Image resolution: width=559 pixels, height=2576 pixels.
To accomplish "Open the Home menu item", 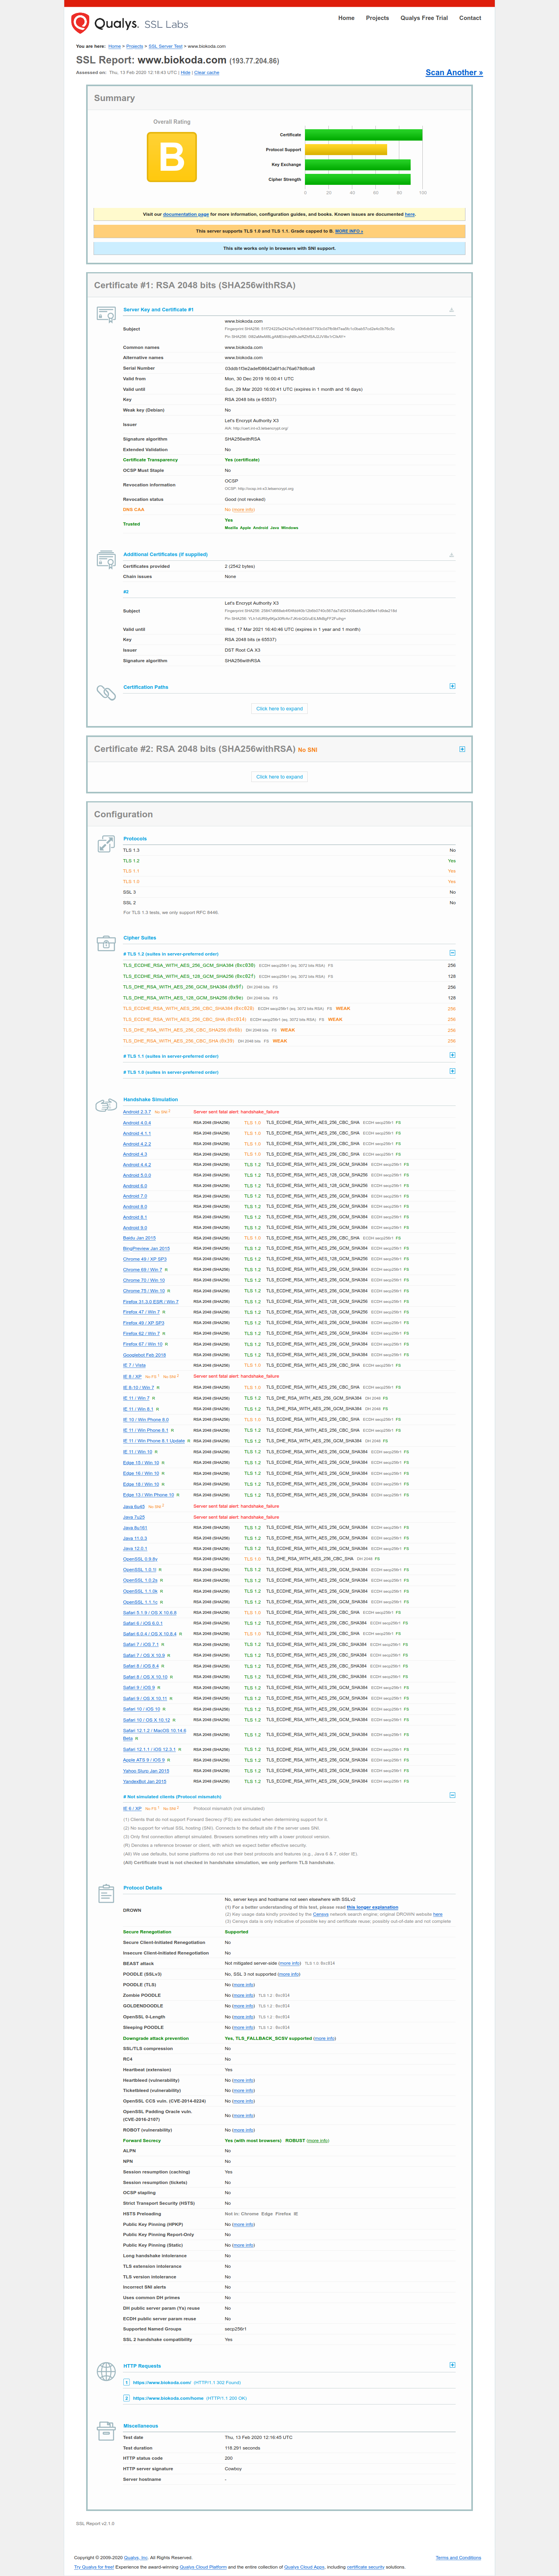I will [x=346, y=18].
